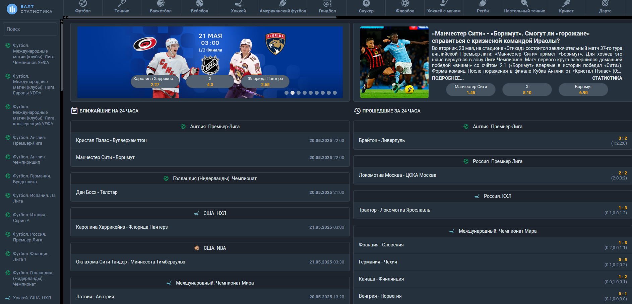
Task: Open «Манчестер Сити» - «Борнмут» article headline
Action: (x=511, y=37)
